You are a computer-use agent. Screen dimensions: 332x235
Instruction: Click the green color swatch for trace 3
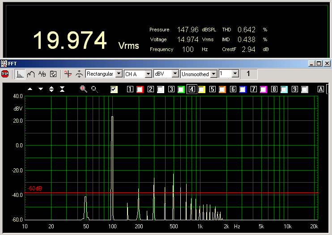[x=181, y=90]
